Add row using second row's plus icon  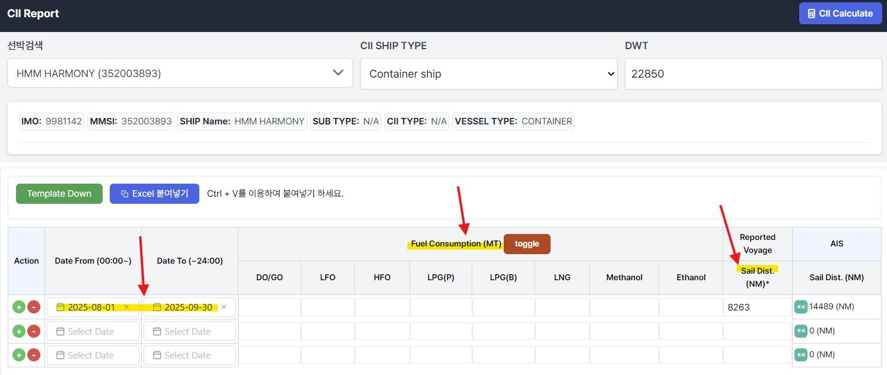point(19,331)
